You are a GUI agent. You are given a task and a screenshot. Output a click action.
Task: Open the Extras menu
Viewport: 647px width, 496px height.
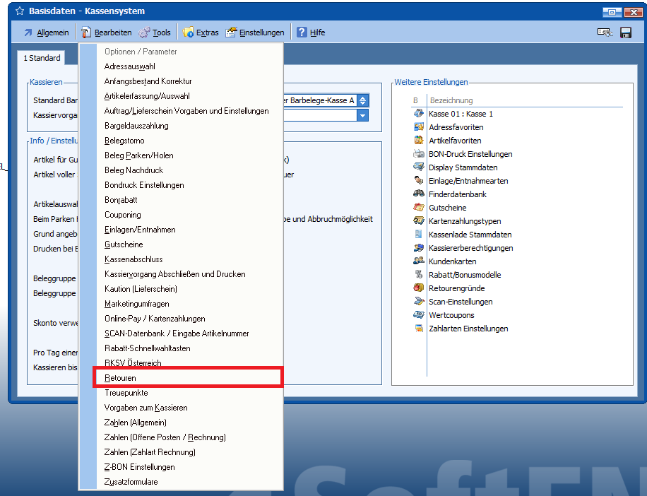[201, 33]
